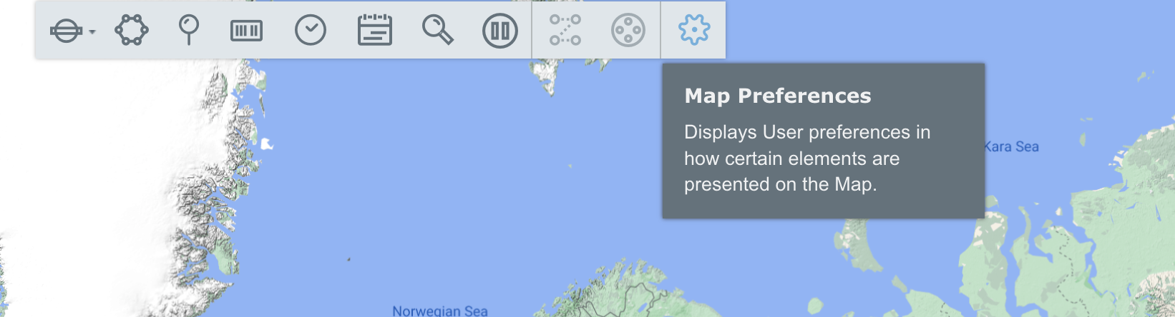Click the barcode icon in the toolbar
1175x317 pixels.
(246, 31)
